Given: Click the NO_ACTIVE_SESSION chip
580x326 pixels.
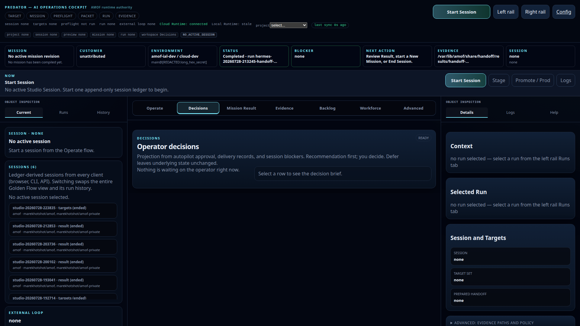Looking at the screenshot, I should click(x=199, y=35).
